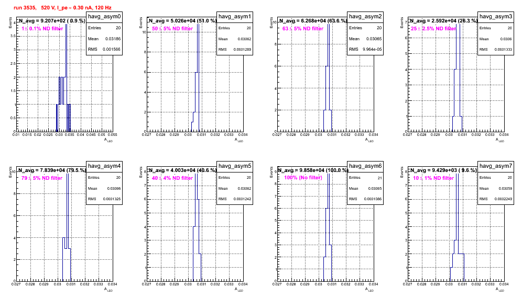
Task: Select the 1± 0.1% ND filter label
Action: click(42, 29)
